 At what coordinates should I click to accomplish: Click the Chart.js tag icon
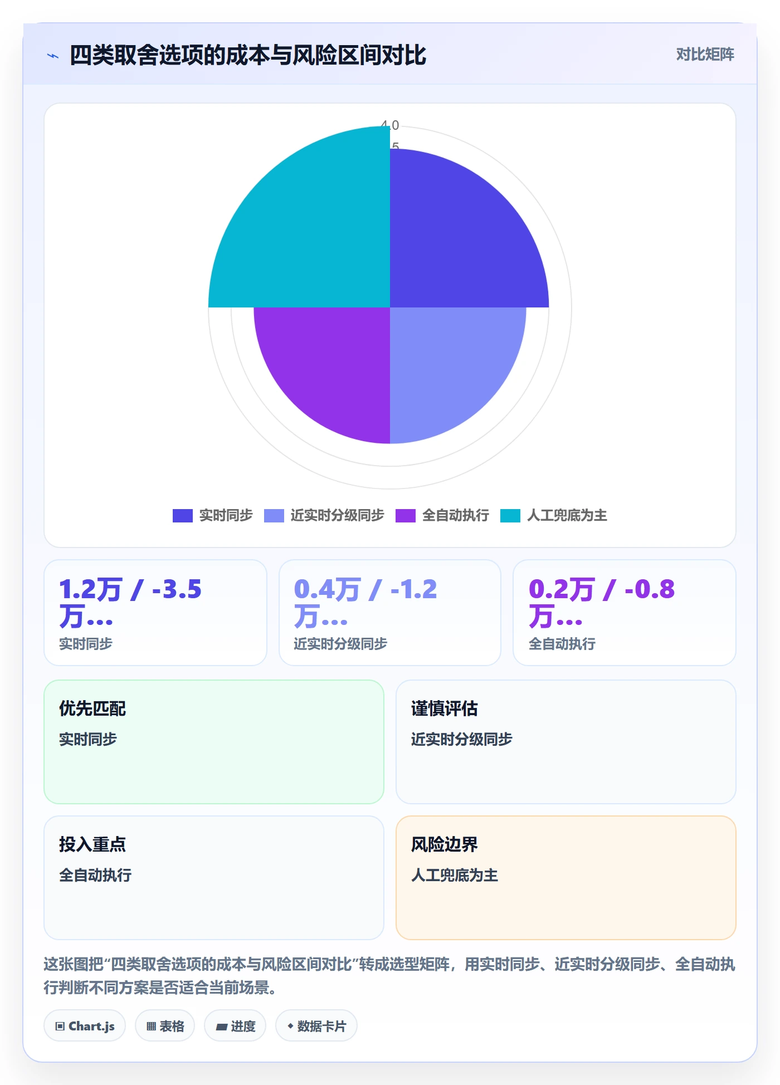pyautogui.click(x=60, y=1026)
